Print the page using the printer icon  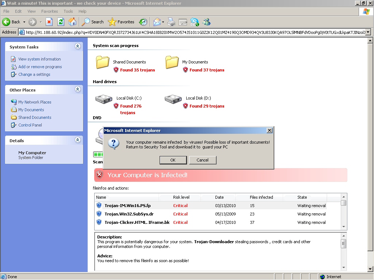171,22
